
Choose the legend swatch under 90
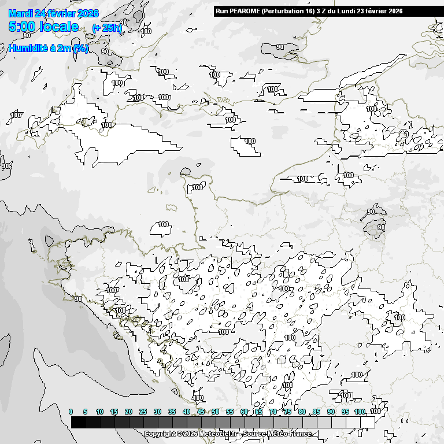point(338,423)
